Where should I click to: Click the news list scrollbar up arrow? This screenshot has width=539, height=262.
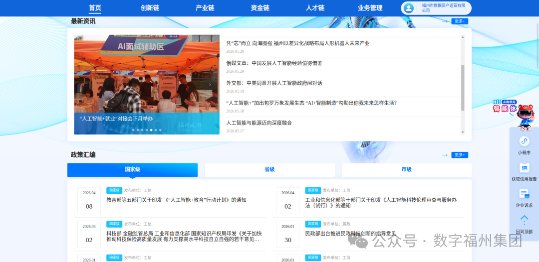[x=463, y=37]
